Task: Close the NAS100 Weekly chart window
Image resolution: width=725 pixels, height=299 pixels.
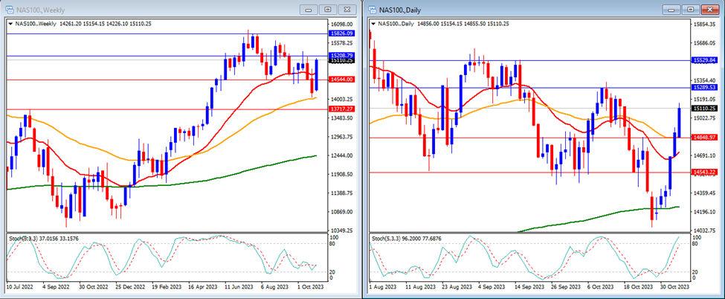Action: (346, 9)
